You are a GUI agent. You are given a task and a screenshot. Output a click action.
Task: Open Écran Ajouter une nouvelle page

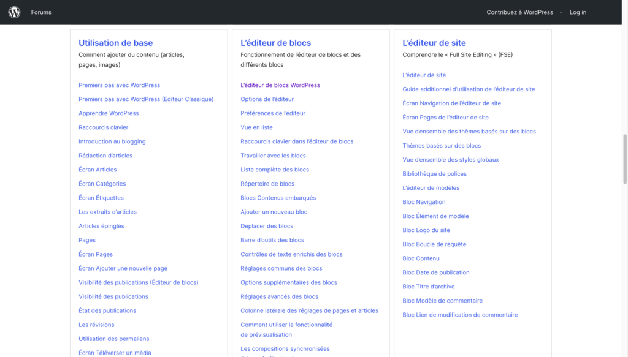pos(123,268)
